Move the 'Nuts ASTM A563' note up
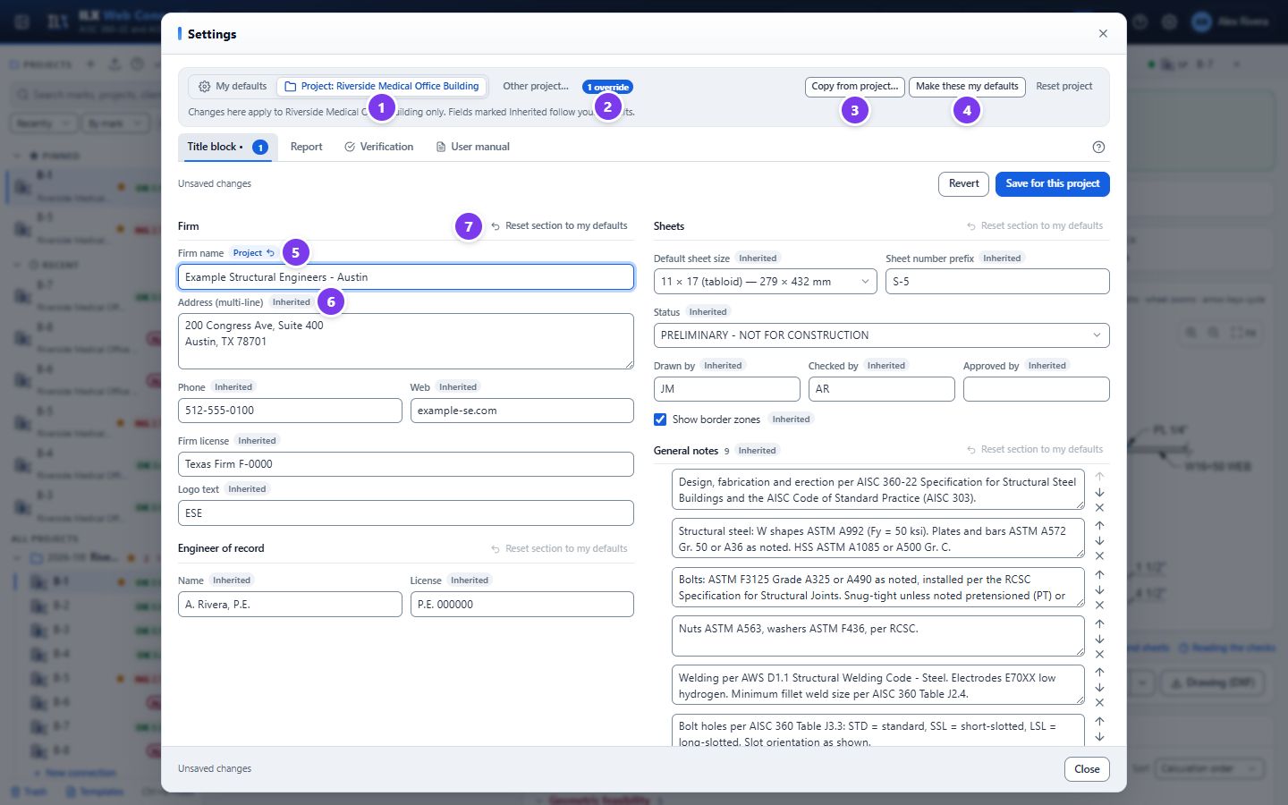1288x805 pixels. coord(1099,623)
